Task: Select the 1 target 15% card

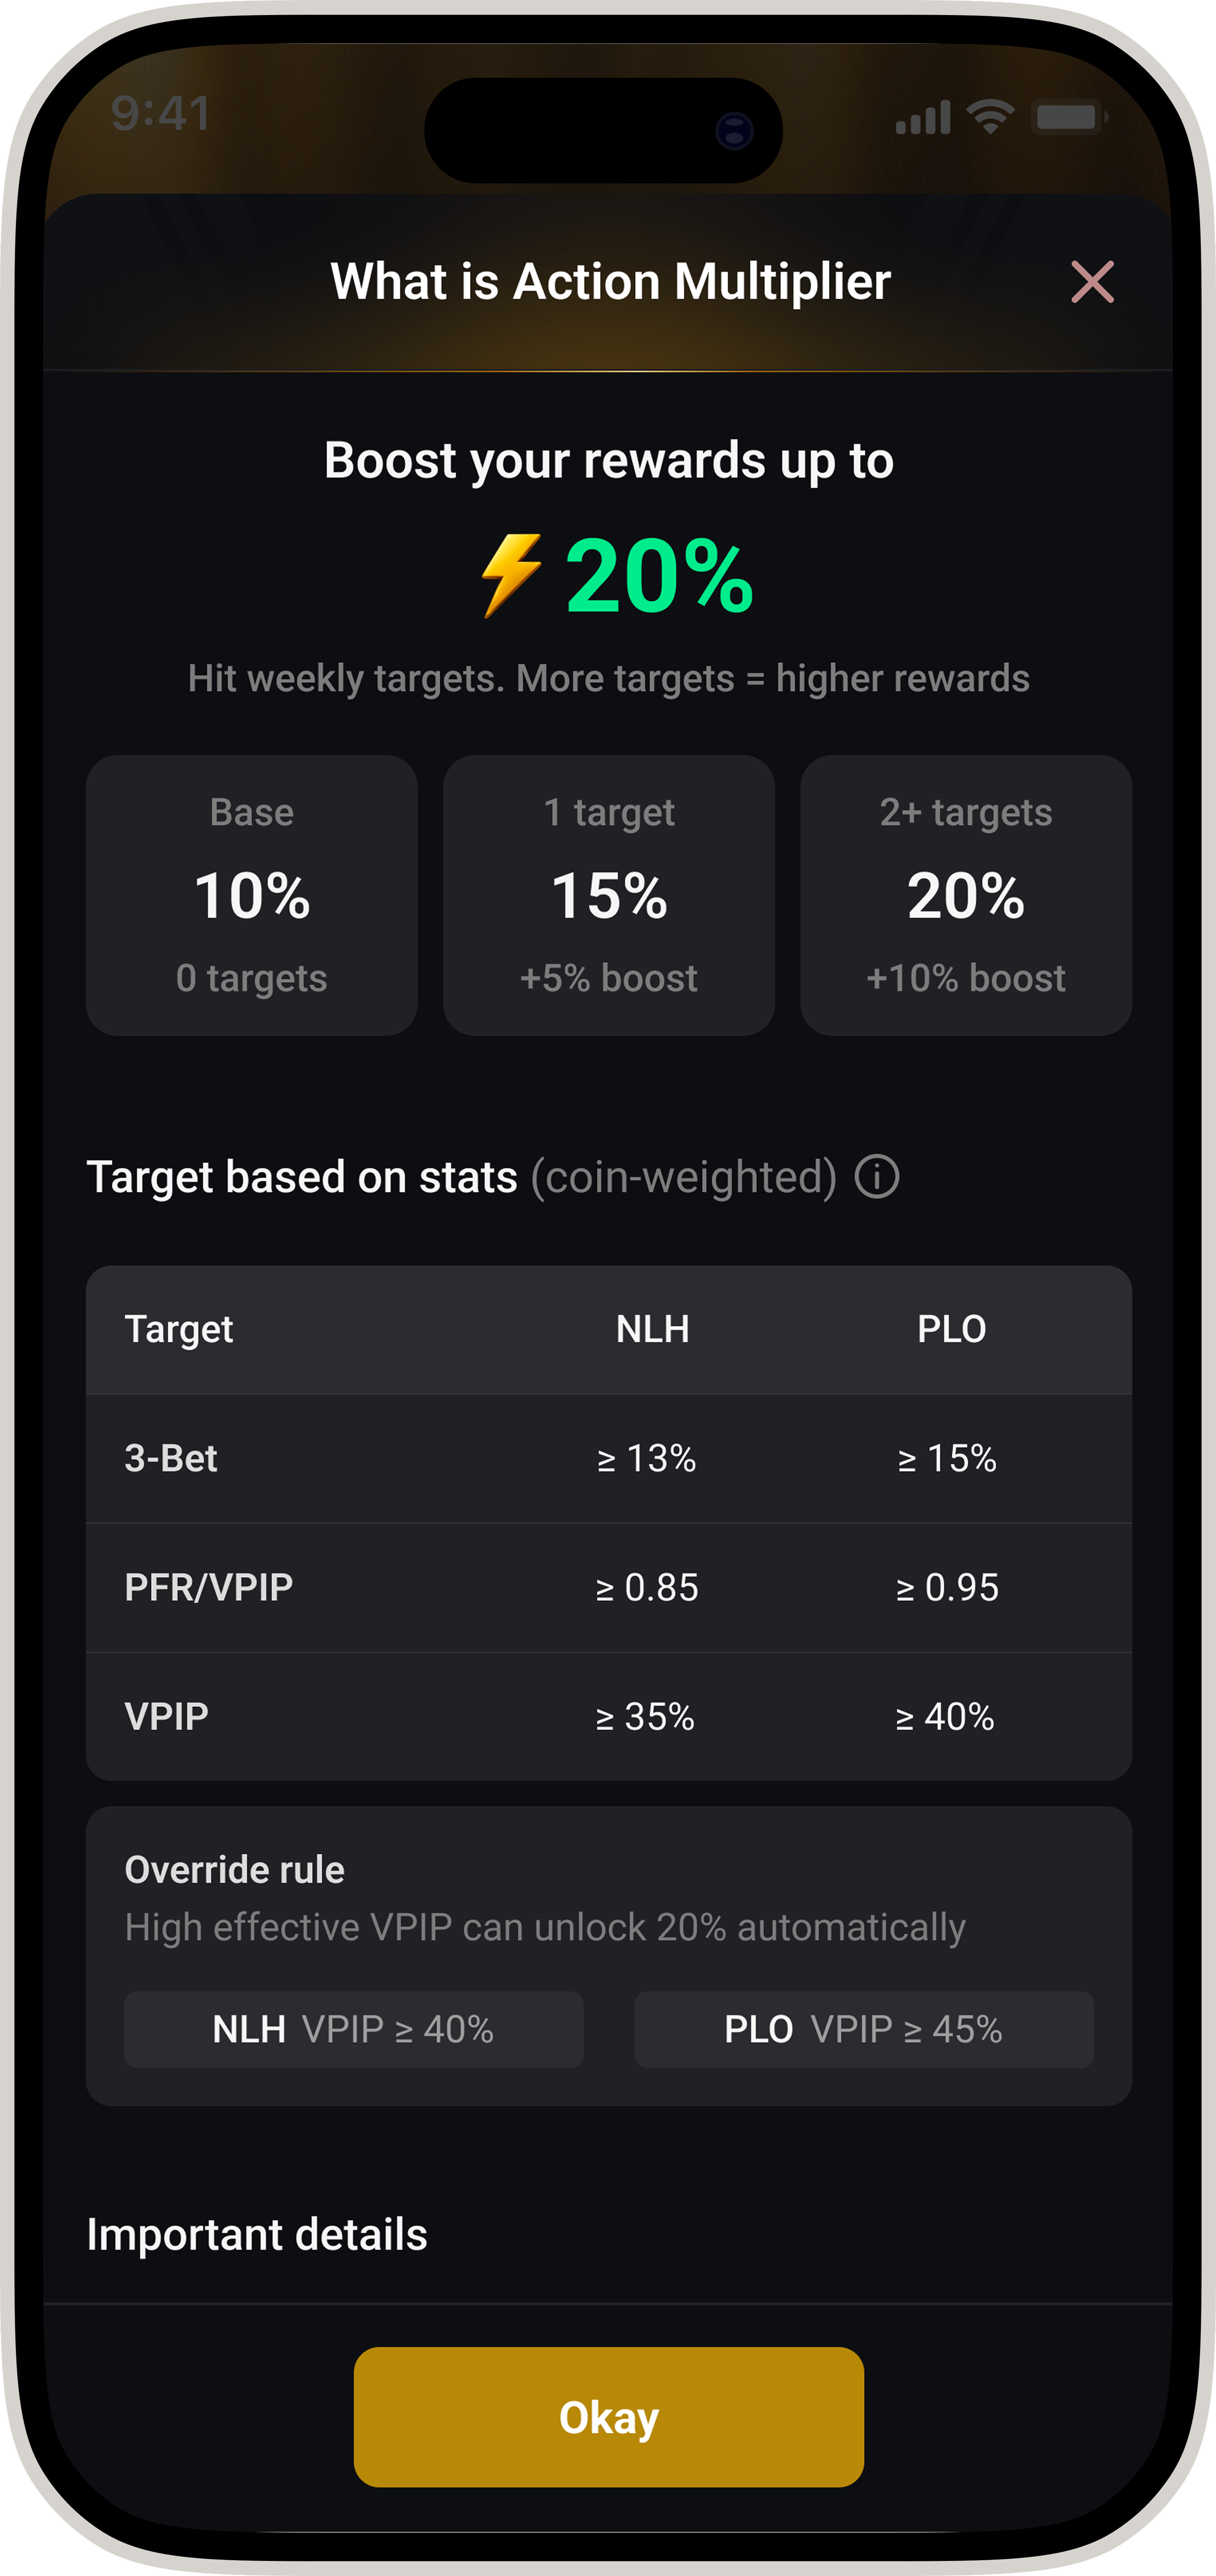Action: pos(609,895)
